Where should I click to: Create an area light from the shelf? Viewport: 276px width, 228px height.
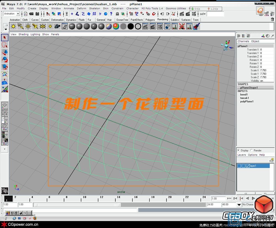point(43,27)
